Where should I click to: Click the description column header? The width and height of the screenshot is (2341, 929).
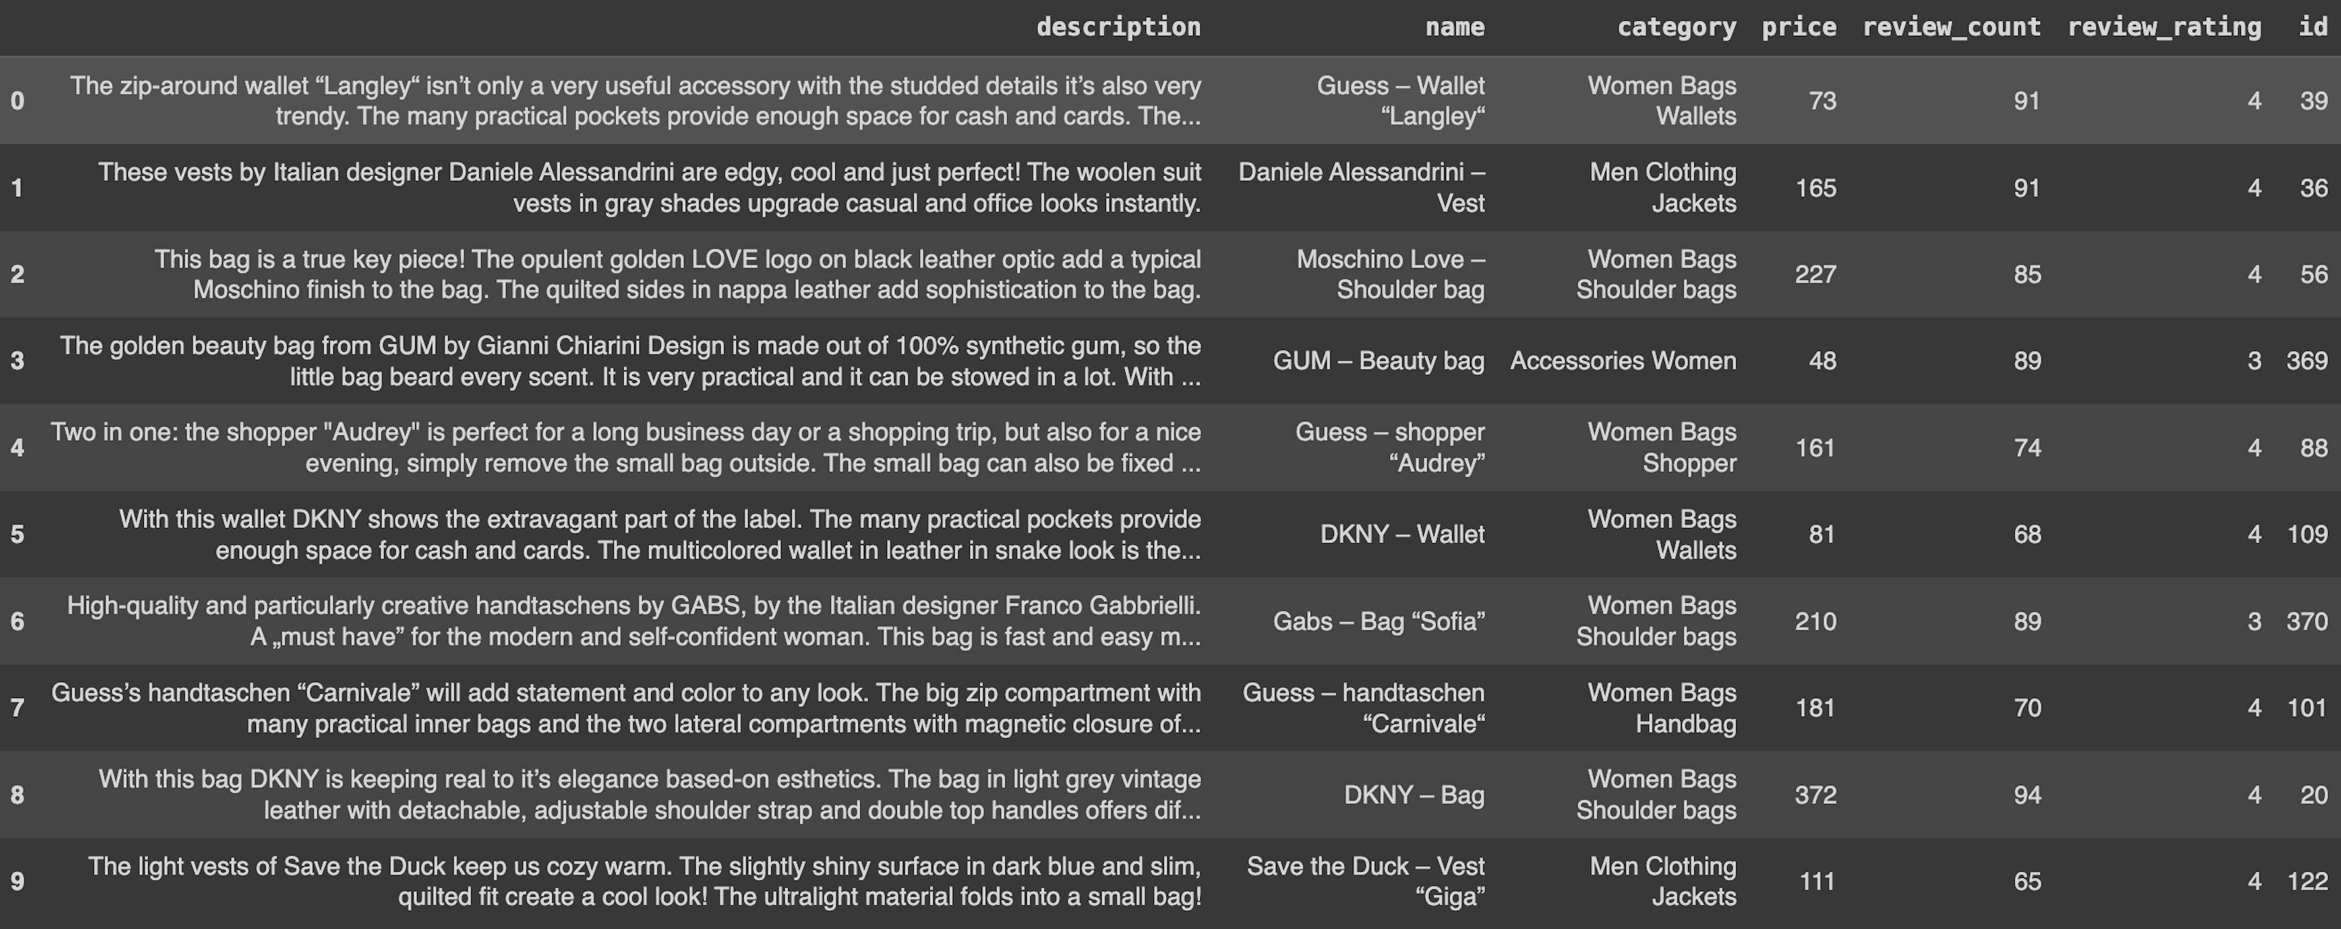[1118, 27]
